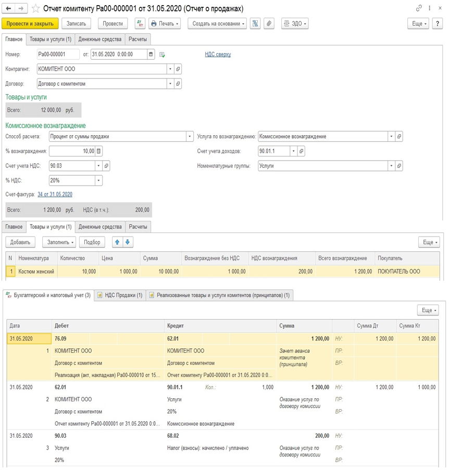This screenshot has width=449, height=470.
Task: Expand Номенклатурные группы dropdown
Action: (391, 166)
